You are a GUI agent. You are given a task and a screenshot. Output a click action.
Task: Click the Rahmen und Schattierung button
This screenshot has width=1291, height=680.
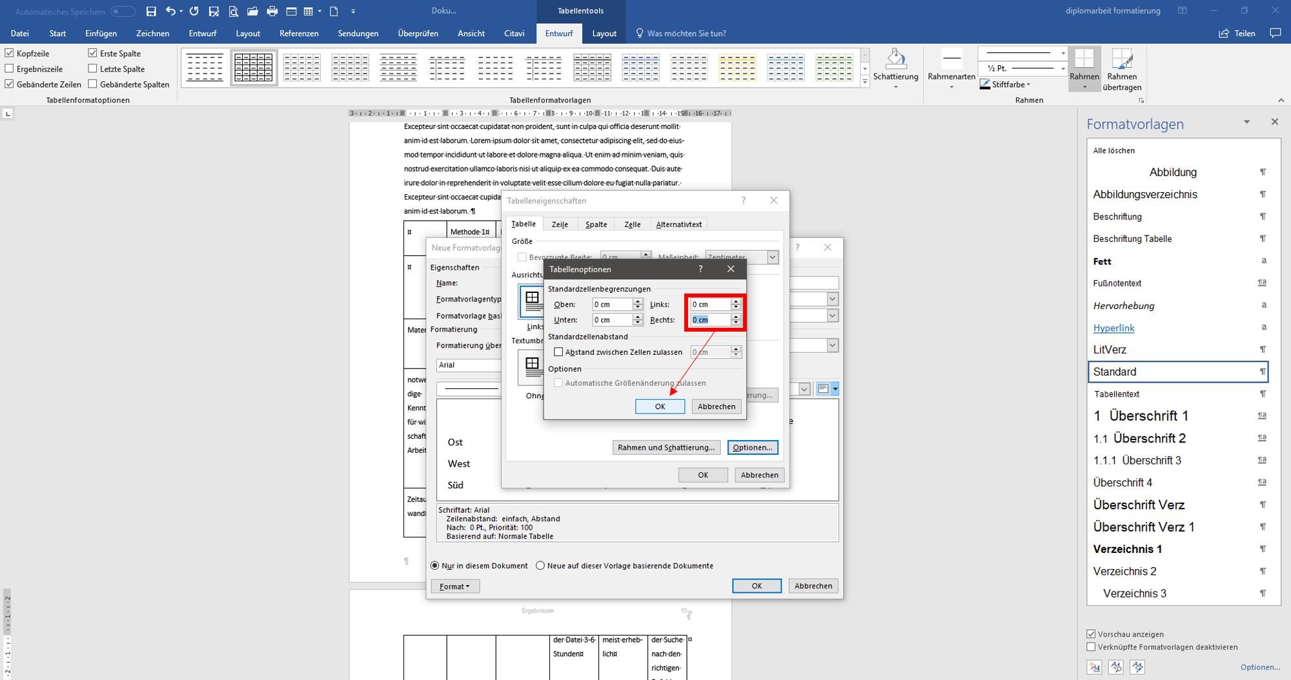click(x=666, y=448)
